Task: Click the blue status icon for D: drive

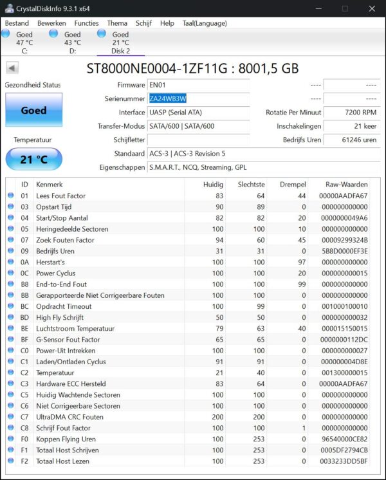Action: pos(53,33)
